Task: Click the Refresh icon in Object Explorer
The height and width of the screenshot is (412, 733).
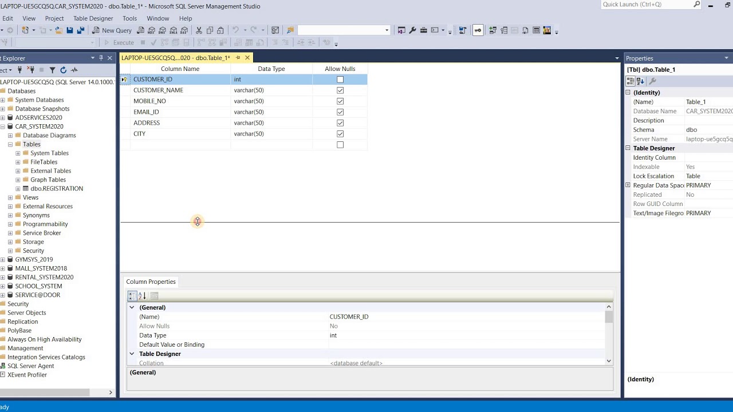Action: tap(63, 70)
